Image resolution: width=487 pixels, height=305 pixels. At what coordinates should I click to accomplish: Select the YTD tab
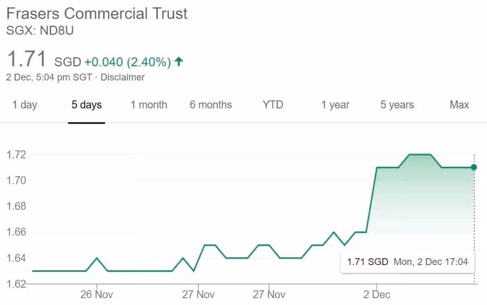click(273, 105)
